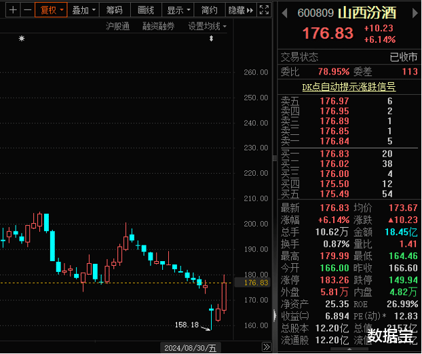
Task: Click the 158.18 low price annotation
Action: tap(187, 325)
